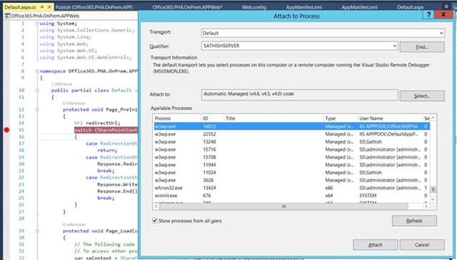Pin the Default.aspx.cs tab
The image size is (457, 260).
click(x=43, y=7)
